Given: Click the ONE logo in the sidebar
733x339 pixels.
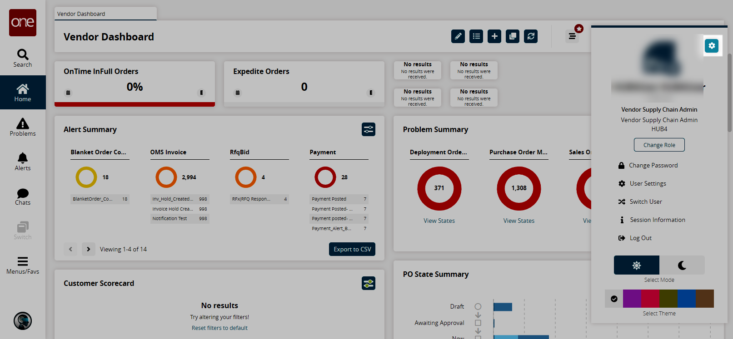Looking at the screenshot, I should click(23, 23).
